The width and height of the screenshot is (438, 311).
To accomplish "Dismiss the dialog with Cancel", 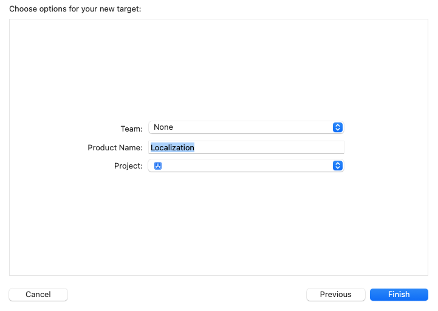I will pos(38,295).
